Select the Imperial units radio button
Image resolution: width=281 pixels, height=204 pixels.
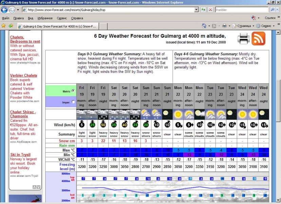point(73,102)
